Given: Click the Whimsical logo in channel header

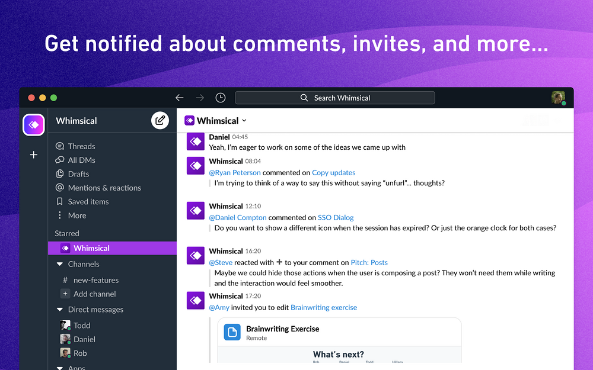Looking at the screenshot, I should tap(189, 120).
